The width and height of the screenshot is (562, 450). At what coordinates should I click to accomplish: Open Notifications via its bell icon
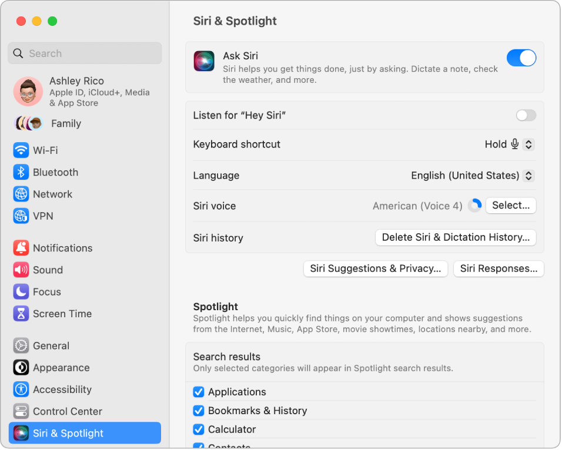tap(20, 248)
